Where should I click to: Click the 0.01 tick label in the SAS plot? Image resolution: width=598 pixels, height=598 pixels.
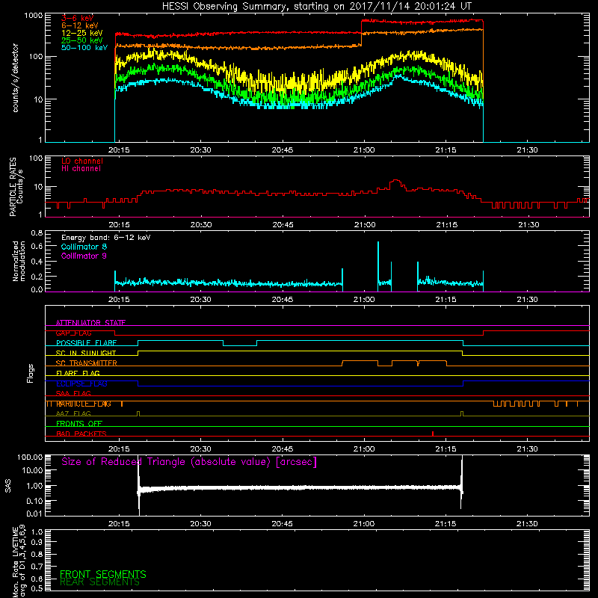(34, 514)
